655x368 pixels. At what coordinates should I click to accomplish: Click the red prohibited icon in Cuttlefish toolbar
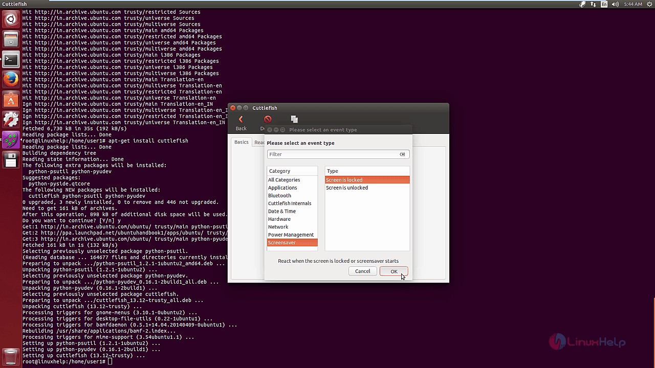pos(268,119)
